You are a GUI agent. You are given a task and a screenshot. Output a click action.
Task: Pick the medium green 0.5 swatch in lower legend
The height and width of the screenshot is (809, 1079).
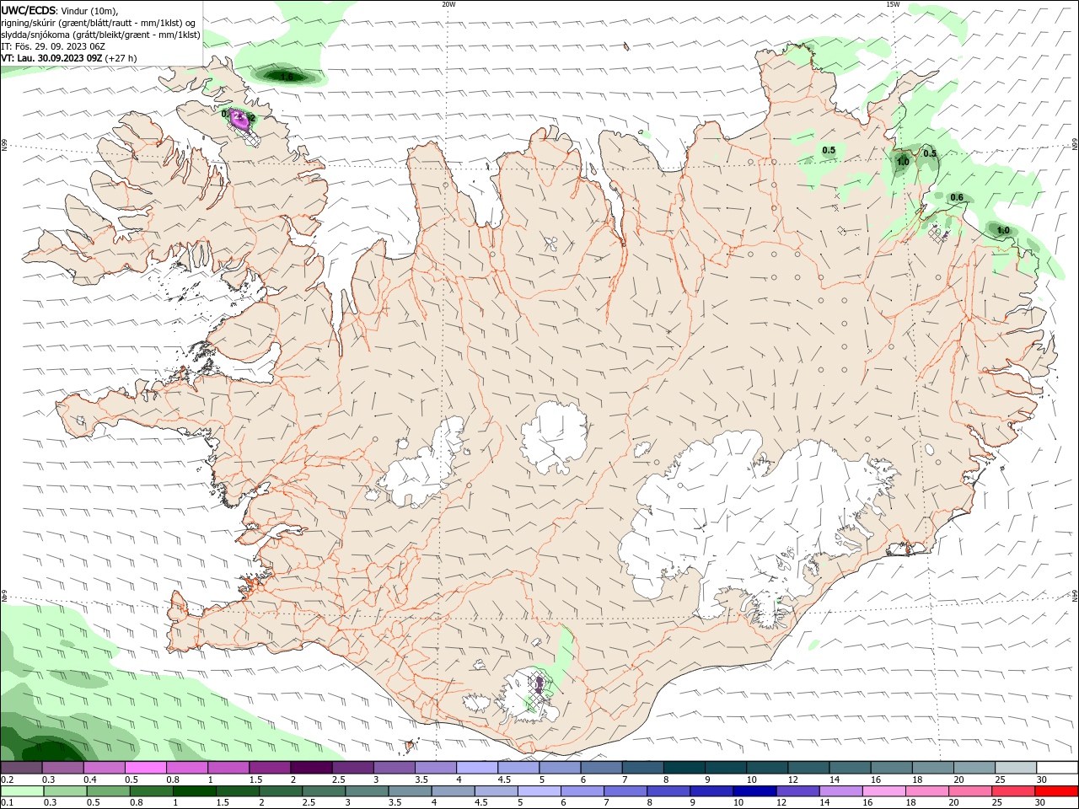click(108, 791)
